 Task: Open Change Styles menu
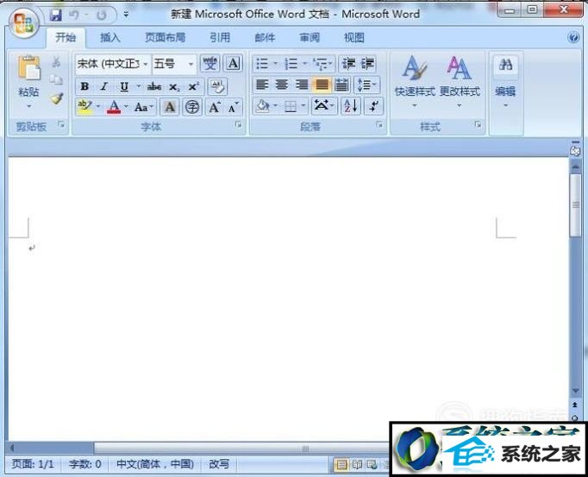[460, 82]
